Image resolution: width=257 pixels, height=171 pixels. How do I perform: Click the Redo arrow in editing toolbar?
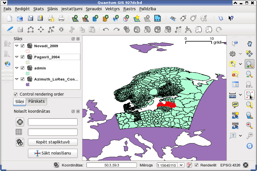tap(116, 30)
